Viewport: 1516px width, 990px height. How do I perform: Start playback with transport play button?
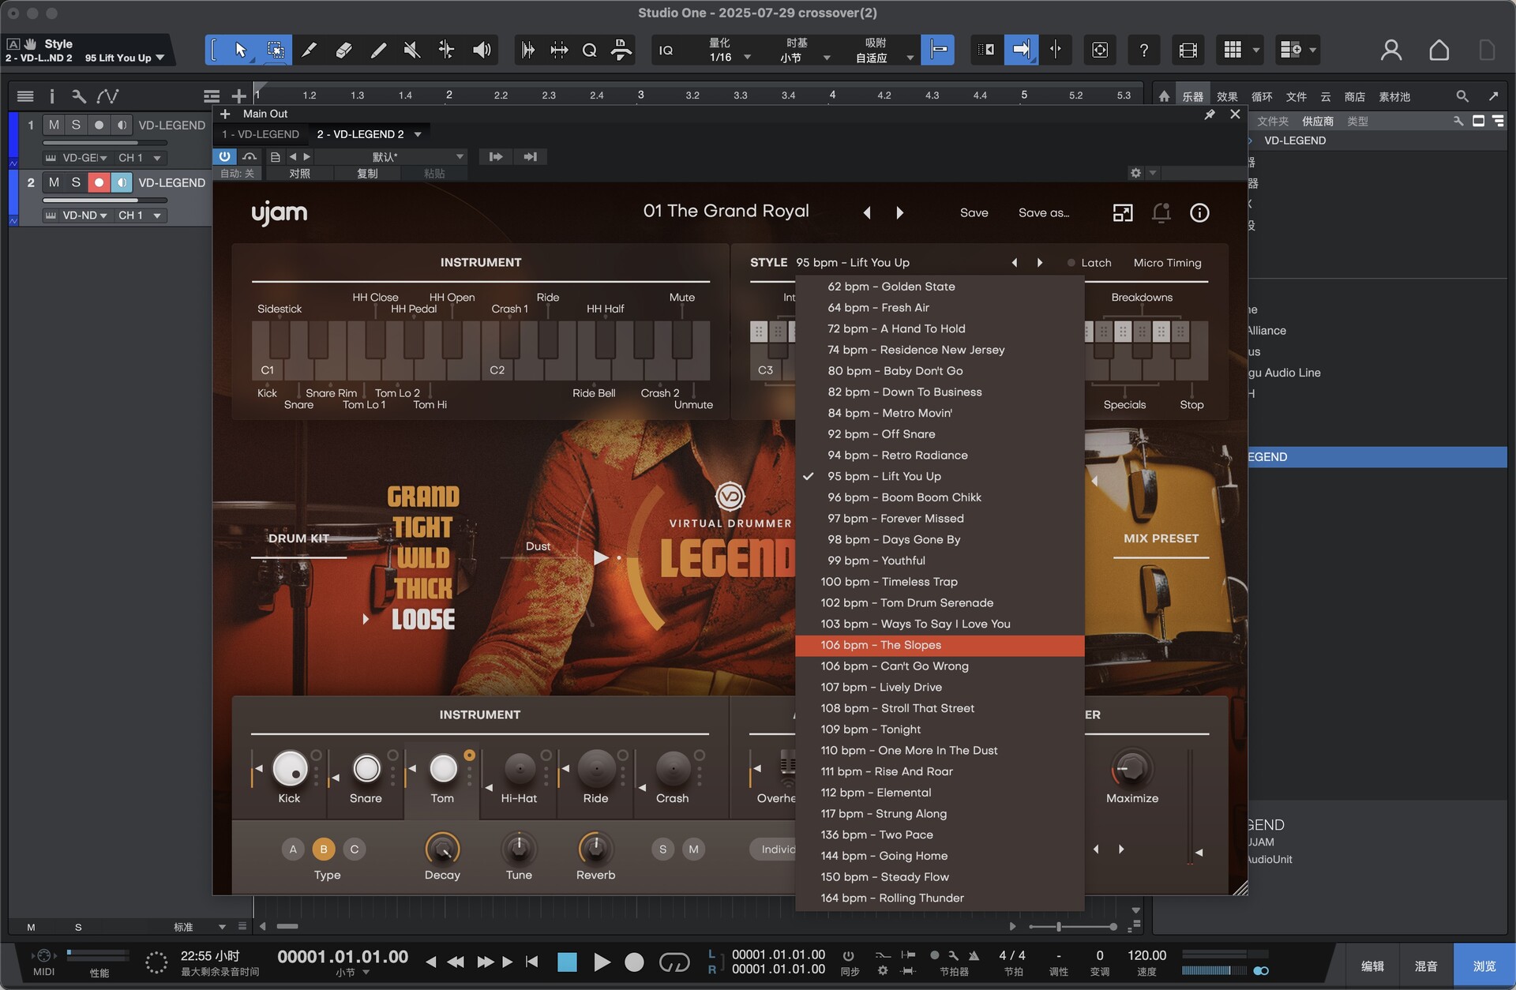[602, 962]
